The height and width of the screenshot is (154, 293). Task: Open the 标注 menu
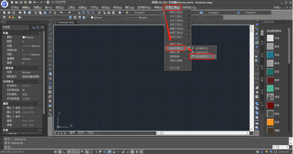tap(106, 8)
